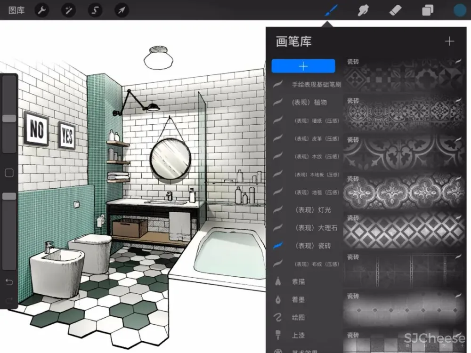Open the Actions wrench menu
The width and height of the screenshot is (471, 353).
point(42,10)
